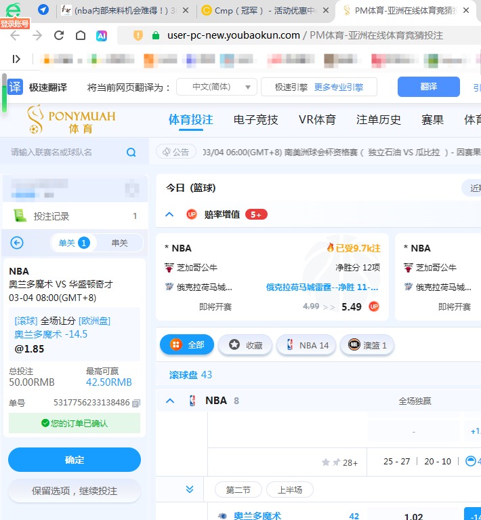Image resolution: width=481 pixels, height=520 pixels.
Task: Select the 第二节 quarter chip
Action: [x=238, y=489]
